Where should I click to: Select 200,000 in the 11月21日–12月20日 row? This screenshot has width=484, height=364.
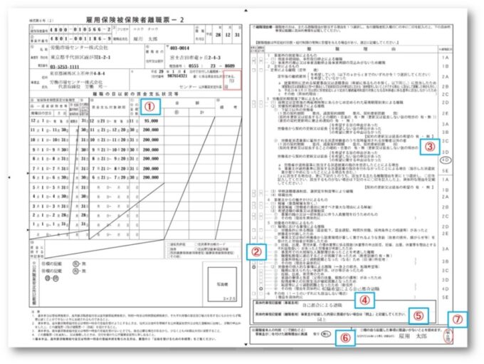pos(151,130)
